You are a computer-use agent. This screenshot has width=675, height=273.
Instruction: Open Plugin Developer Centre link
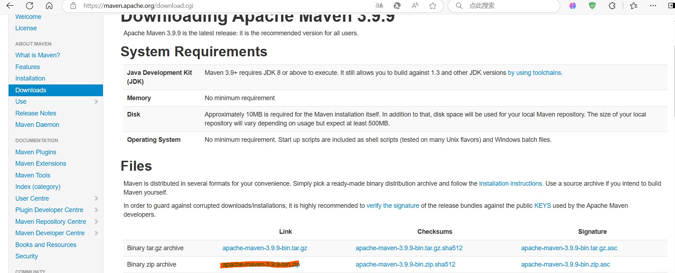(49, 210)
